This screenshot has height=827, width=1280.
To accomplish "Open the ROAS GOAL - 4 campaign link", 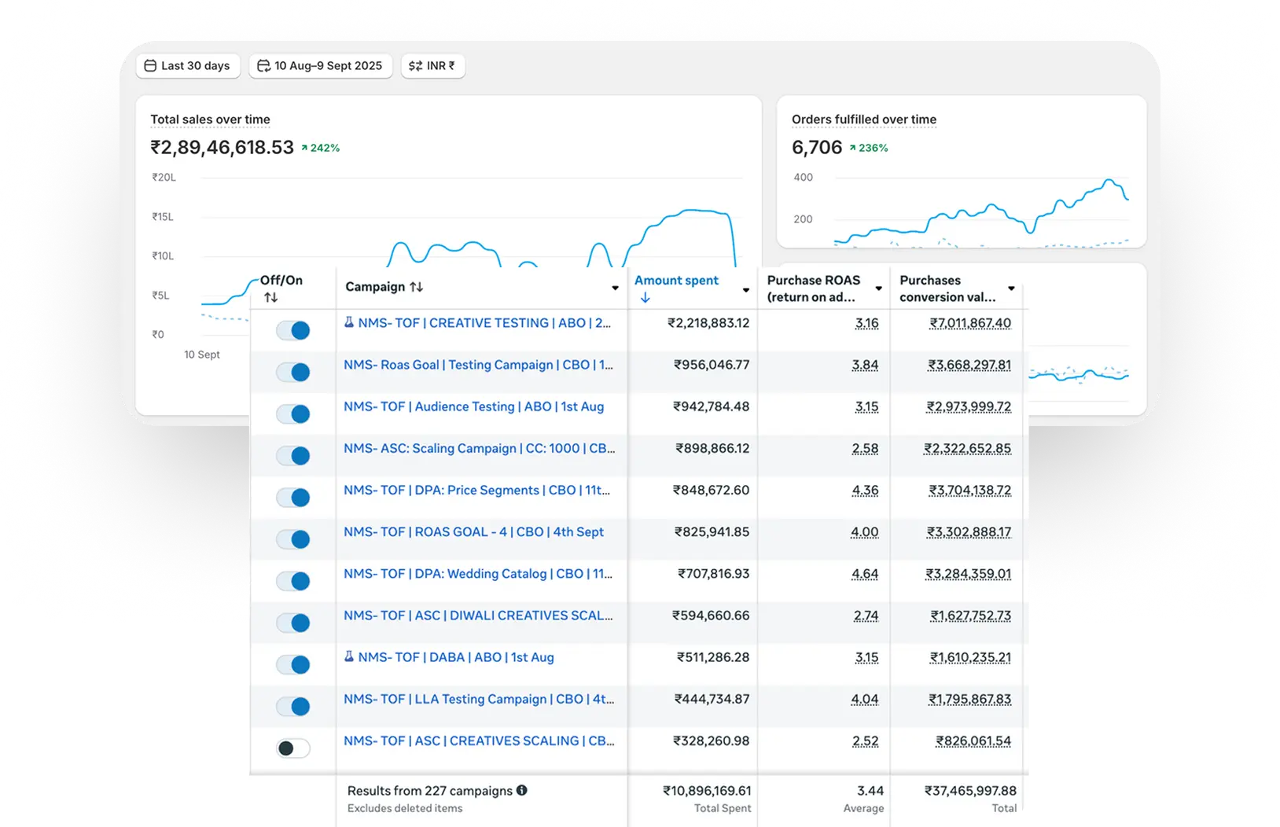I will (473, 531).
